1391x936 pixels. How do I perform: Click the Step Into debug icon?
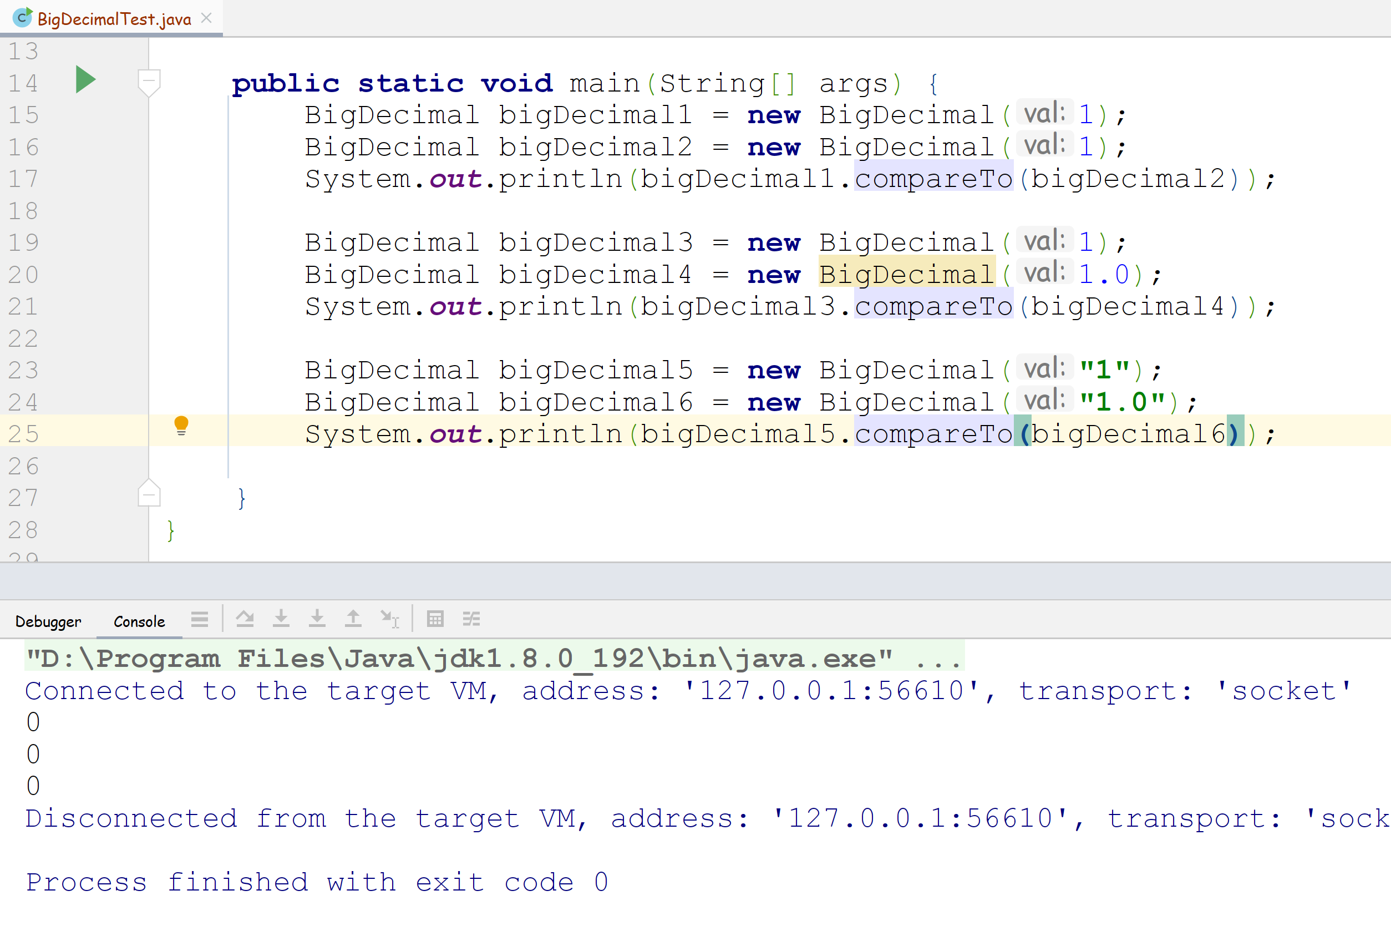(281, 619)
